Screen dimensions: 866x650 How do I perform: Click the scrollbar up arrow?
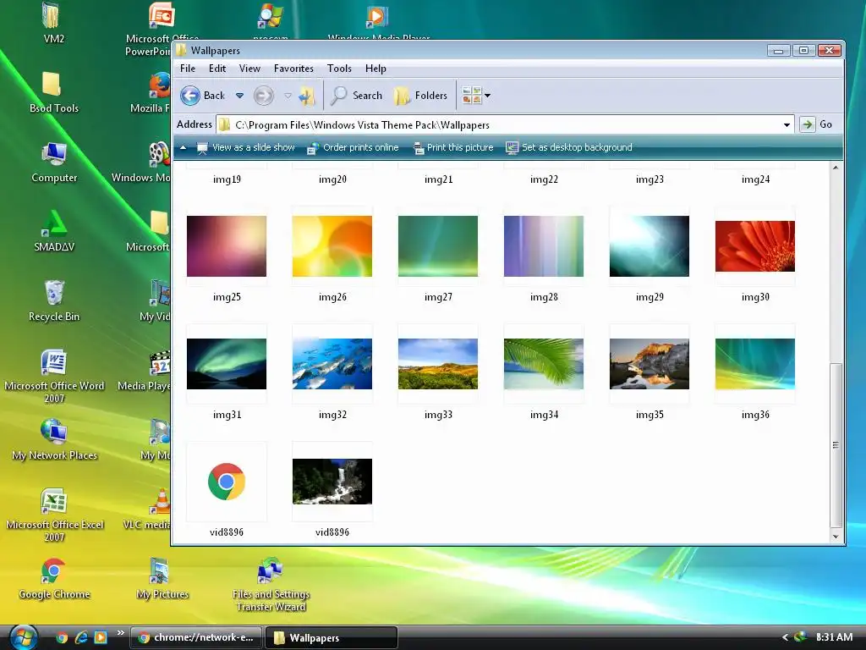click(x=836, y=168)
